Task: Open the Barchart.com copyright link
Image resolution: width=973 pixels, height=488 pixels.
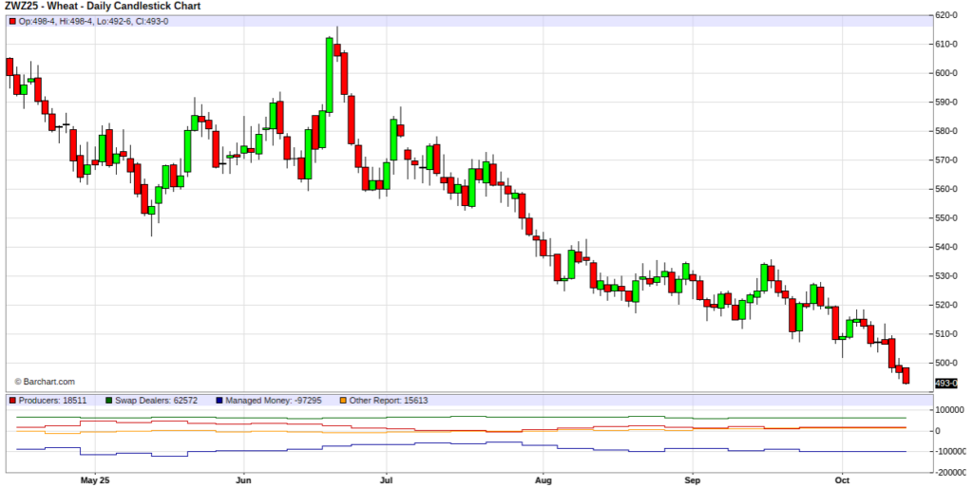Action: 45,382
